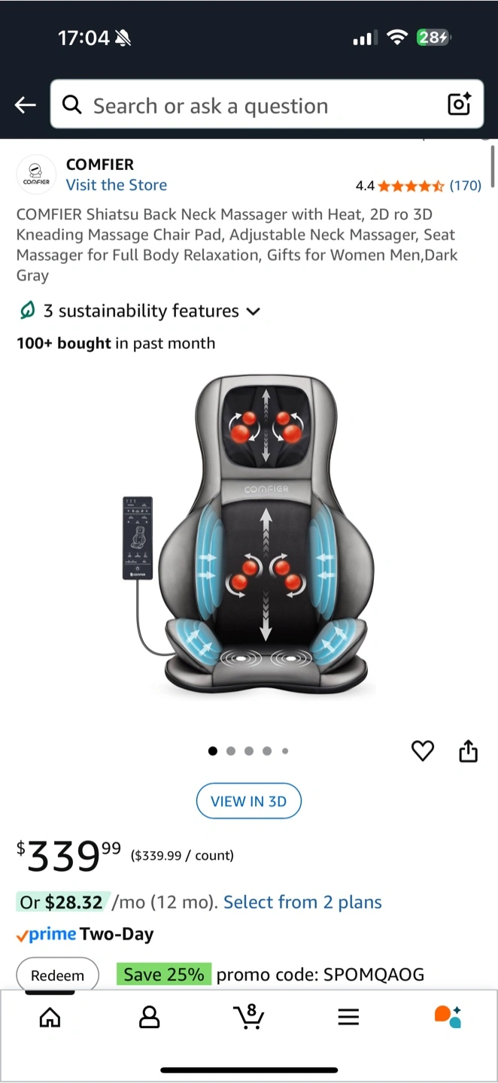Open camera lens search icon

459,105
